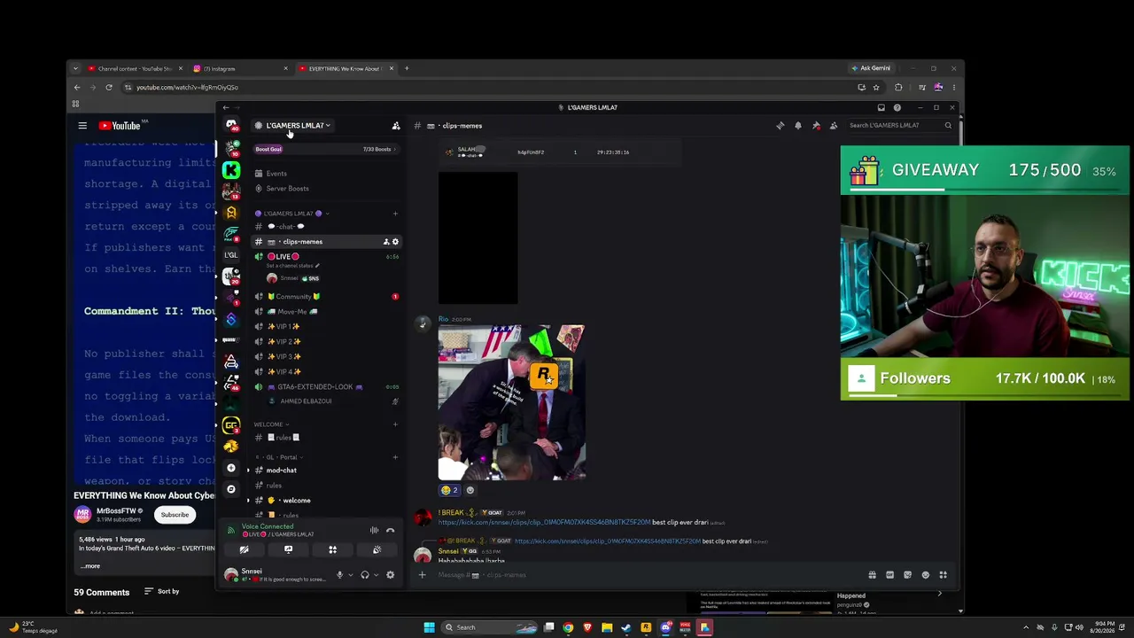Open voice noise suppression waveform icon

pyautogui.click(x=374, y=531)
